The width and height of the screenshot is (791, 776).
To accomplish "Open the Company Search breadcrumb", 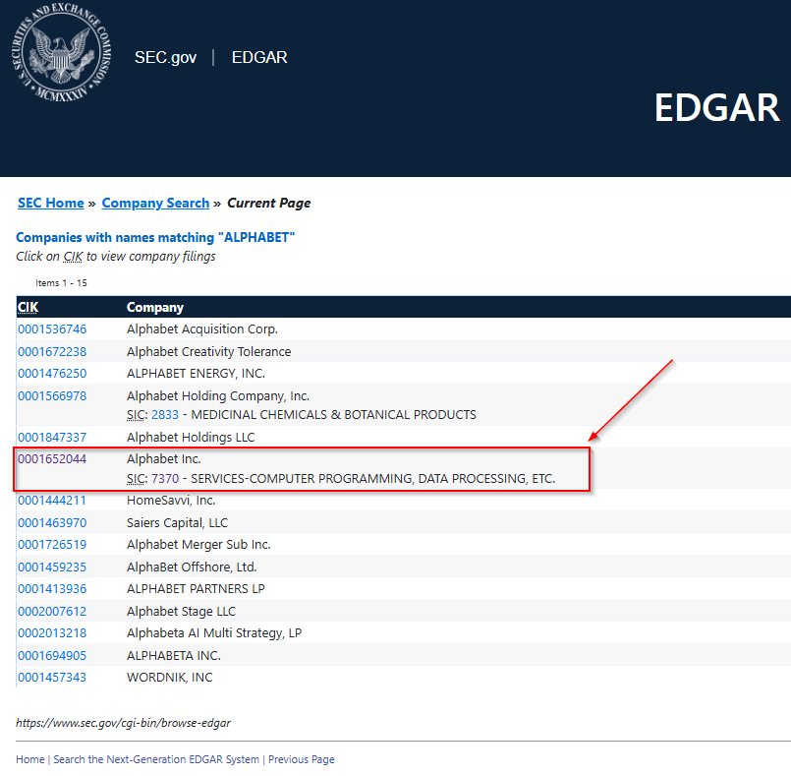I will (155, 203).
